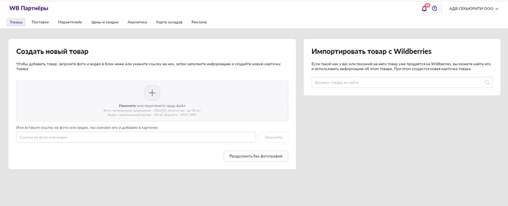Click the Нажмите upload link
508x206 pixels.
(x=127, y=106)
